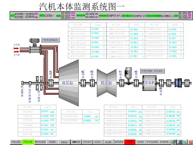The width and height of the screenshot is (193, 145).
Task: Click the 833PT0 KP value in top bar
Action: point(139,16)
